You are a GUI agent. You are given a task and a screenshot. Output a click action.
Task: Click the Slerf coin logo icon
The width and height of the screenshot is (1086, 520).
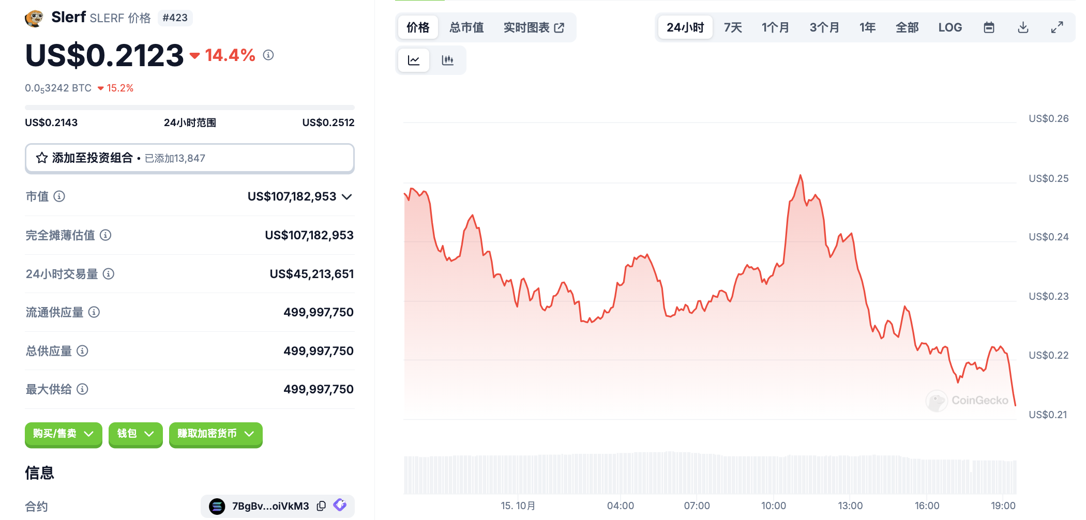[35, 18]
